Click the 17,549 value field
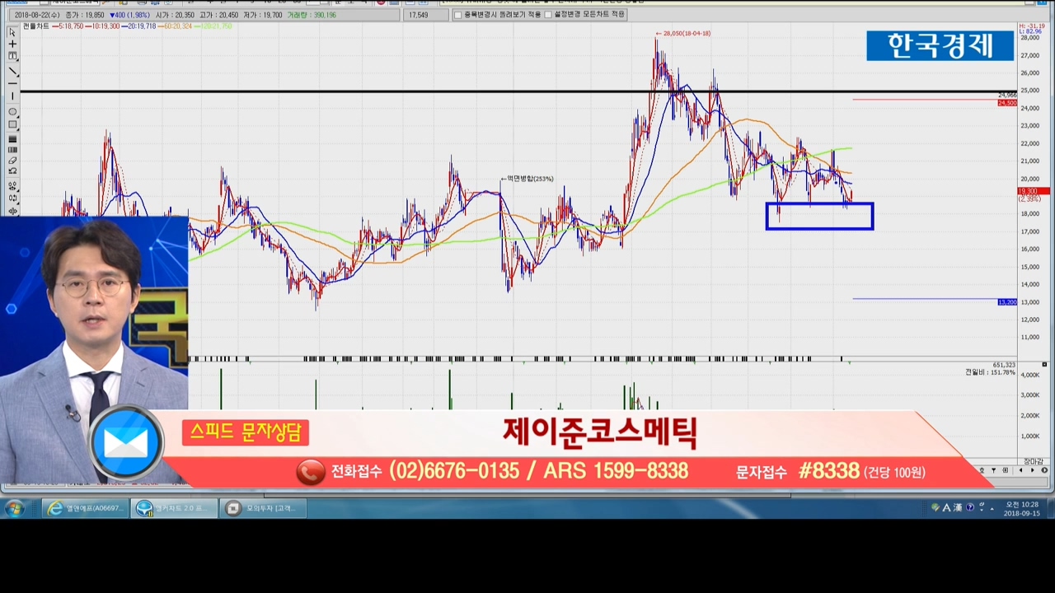Viewport: 1055px width, 593px height. (418, 15)
